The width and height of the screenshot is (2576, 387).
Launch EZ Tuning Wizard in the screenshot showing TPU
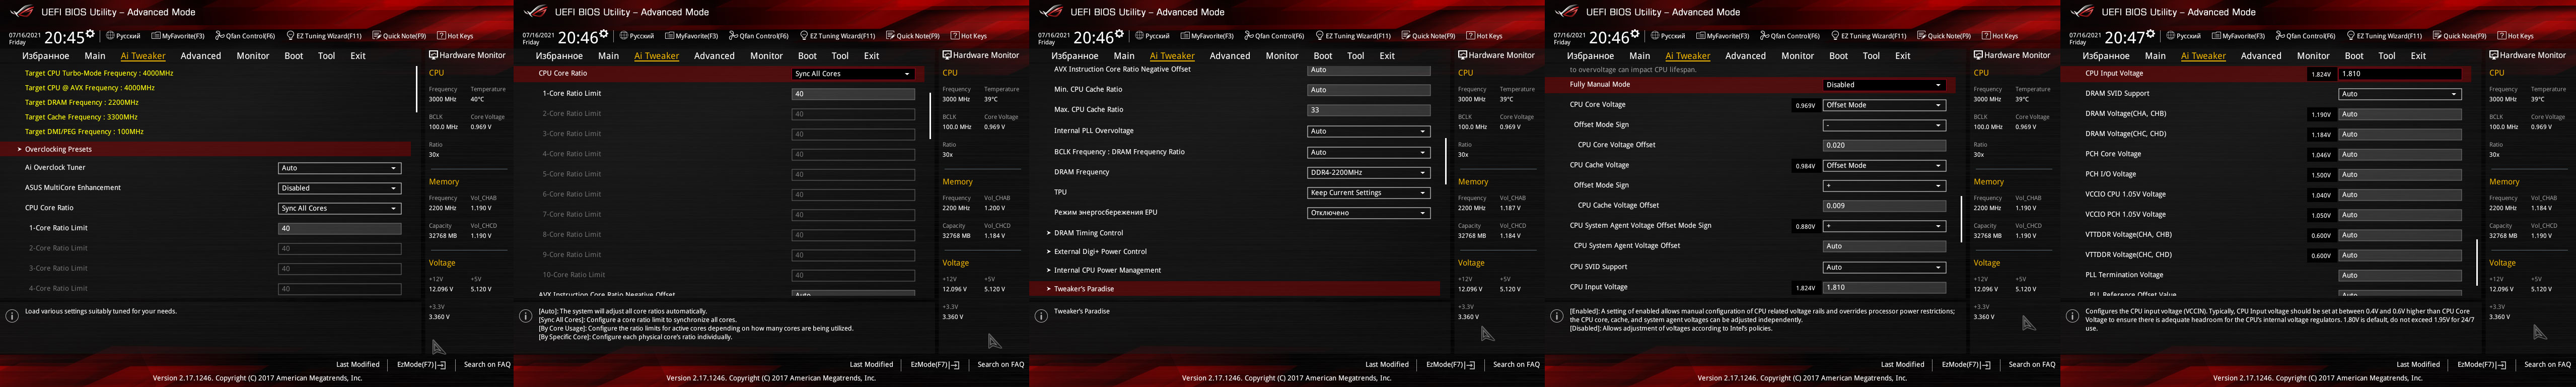(1354, 36)
